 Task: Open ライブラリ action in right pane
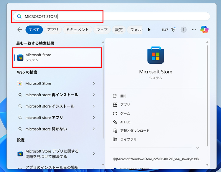coord(128,139)
